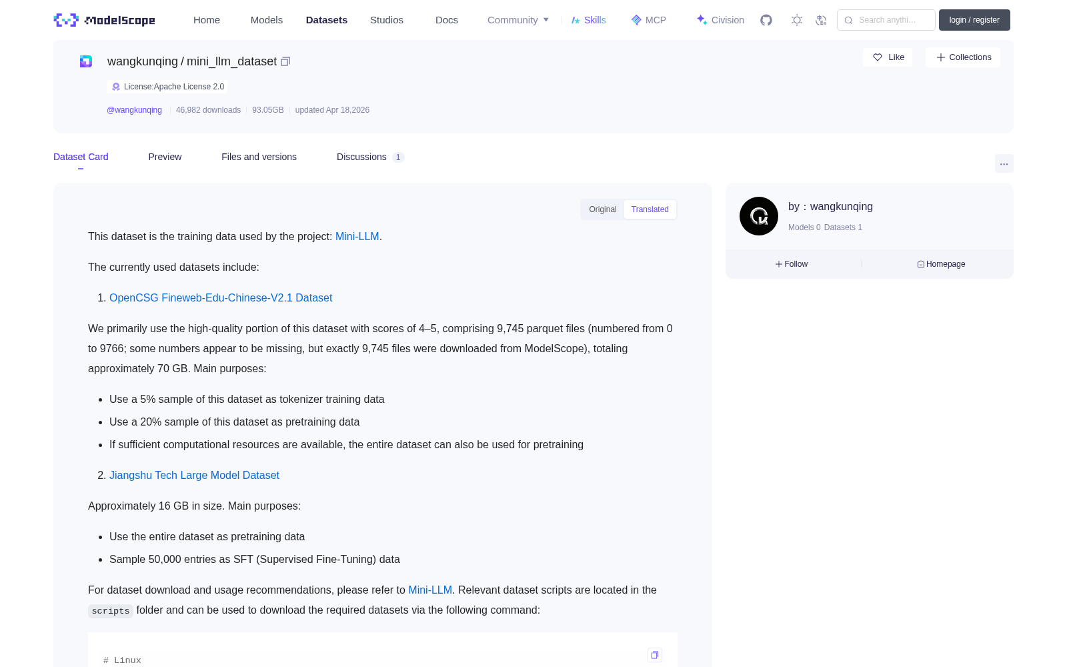Image resolution: width=1067 pixels, height=667 pixels.
Task: Toggle the light/dark theme sun icon
Action: coord(797,20)
